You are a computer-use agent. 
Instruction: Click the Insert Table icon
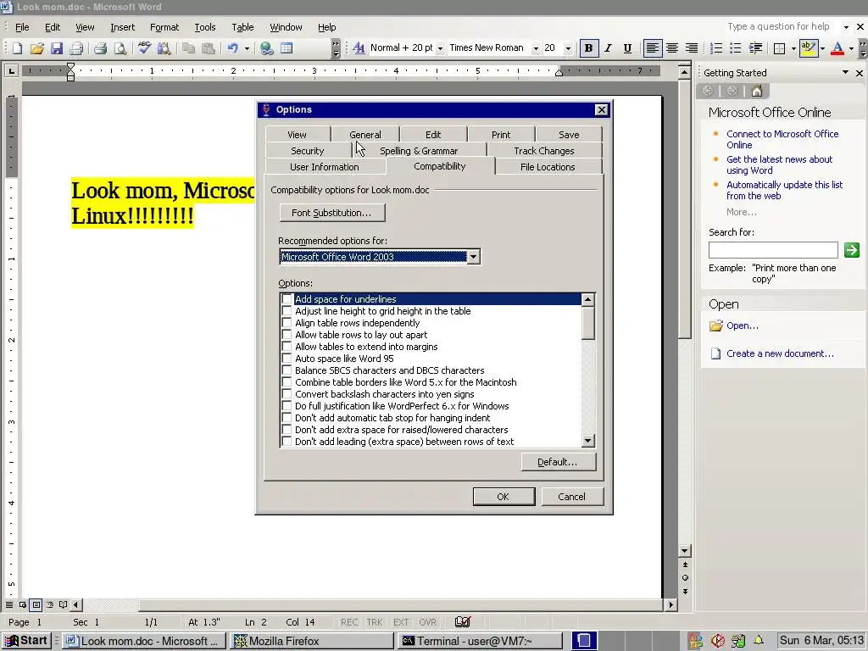[x=287, y=48]
